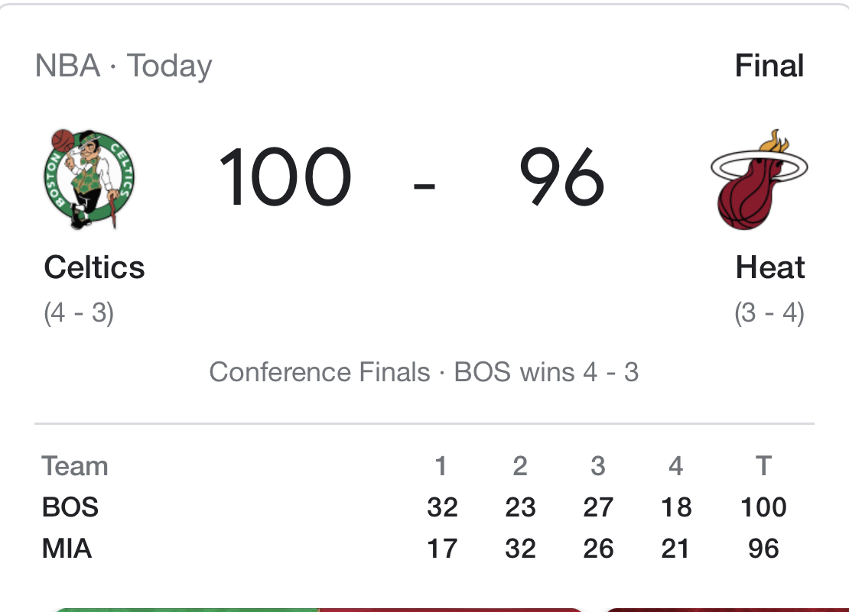Screen dimensions: 849x612
Task: Click the Heat 3 - 4 series record
Action: point(769,312)
